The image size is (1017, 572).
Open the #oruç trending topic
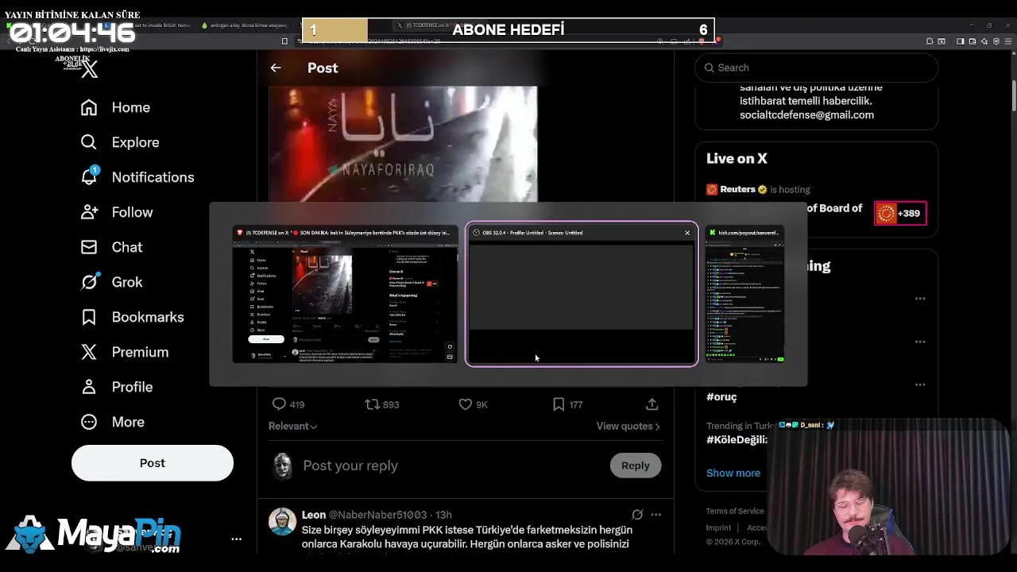(721, 396)
